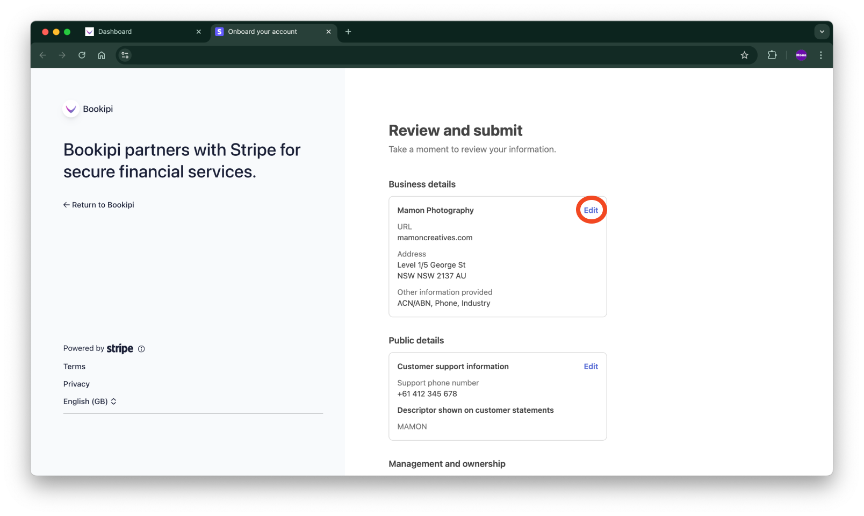The height and width of the screenshot is (516, 864).
Task: Open a new browser tab
Action: (348, 32)
